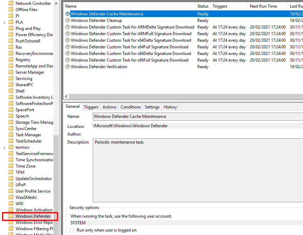303x235 pixels.
Task: Select Ras folder in tree
Action: point(19,47)
